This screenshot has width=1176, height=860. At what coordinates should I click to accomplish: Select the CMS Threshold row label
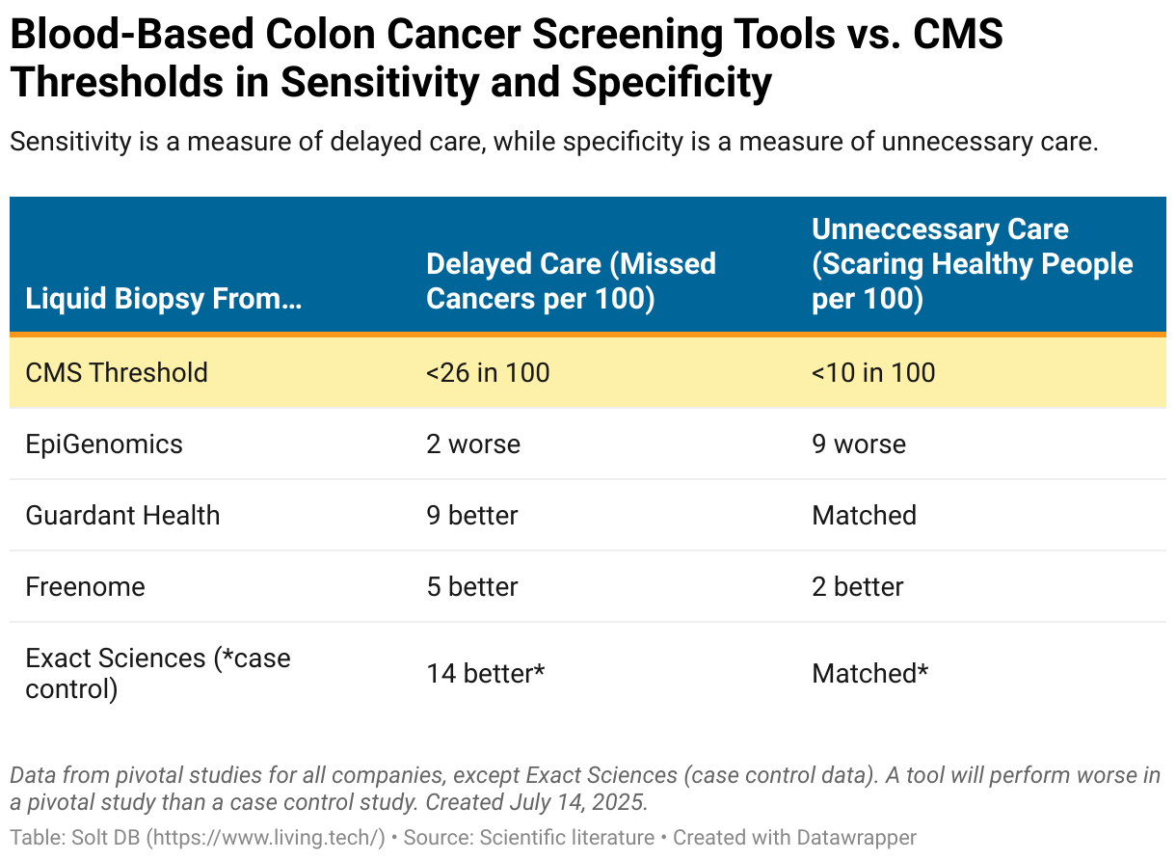117,372
